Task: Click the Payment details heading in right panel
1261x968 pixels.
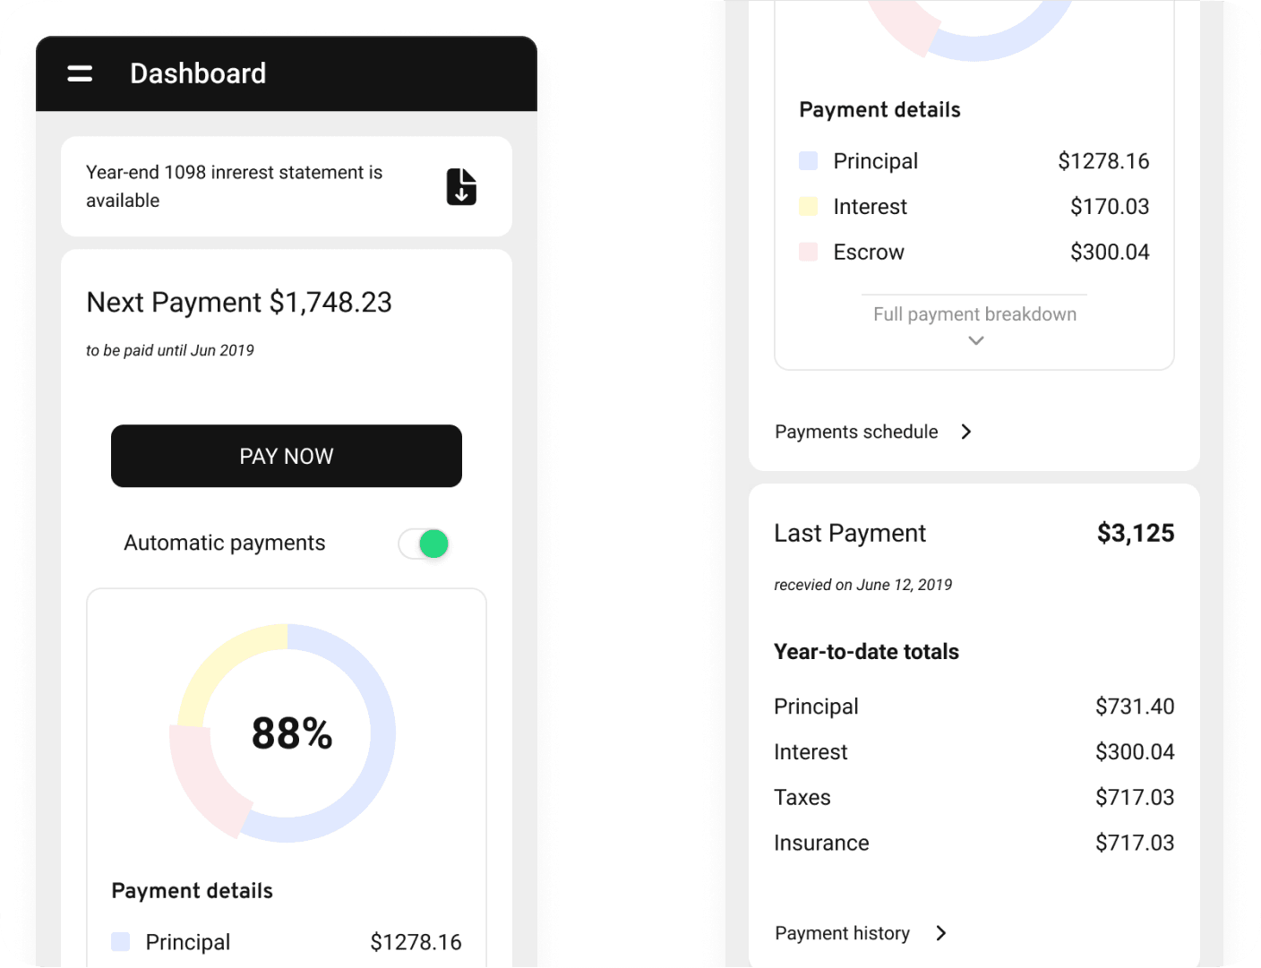Action: coord(879,110)
